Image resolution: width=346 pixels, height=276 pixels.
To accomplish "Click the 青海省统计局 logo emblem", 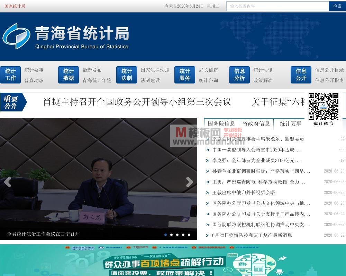I will pos(17,36).
